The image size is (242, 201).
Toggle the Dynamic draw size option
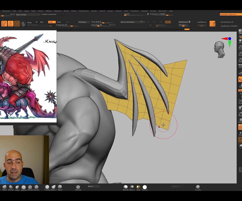(112, 25)
